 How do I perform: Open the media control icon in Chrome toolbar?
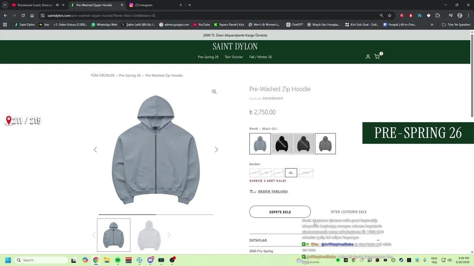pyautogui.click(x=451, y=16)
